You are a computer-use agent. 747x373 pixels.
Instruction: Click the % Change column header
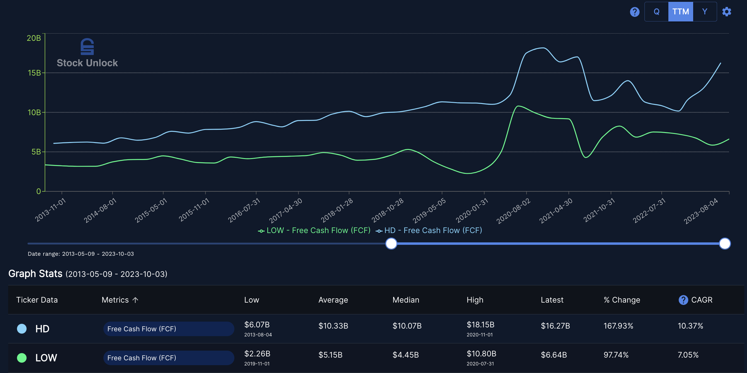click(622, 300)
